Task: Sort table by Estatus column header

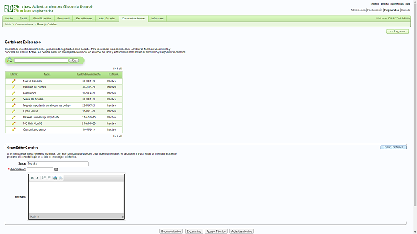Action: coord(113,75)
